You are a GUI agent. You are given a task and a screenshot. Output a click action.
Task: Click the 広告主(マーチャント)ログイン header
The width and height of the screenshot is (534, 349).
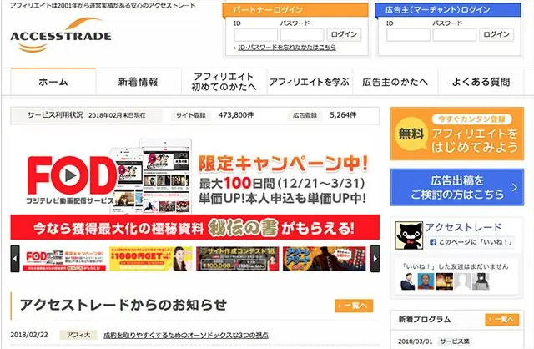448,10
